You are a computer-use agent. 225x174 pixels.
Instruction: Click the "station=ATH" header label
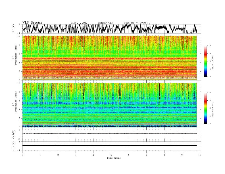pyautogui.click(x=105, y=23)
